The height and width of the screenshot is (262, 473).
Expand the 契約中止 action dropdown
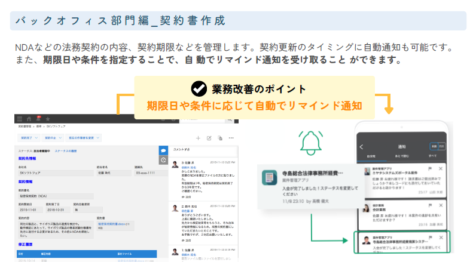point(53,138)
